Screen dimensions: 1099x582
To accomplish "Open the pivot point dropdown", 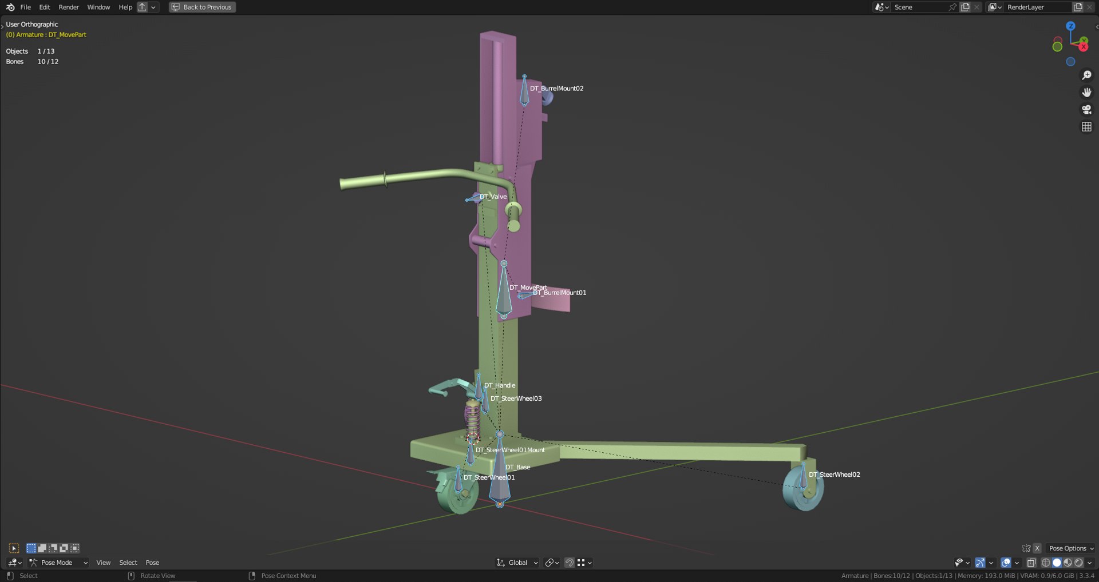I will [552, 563].
